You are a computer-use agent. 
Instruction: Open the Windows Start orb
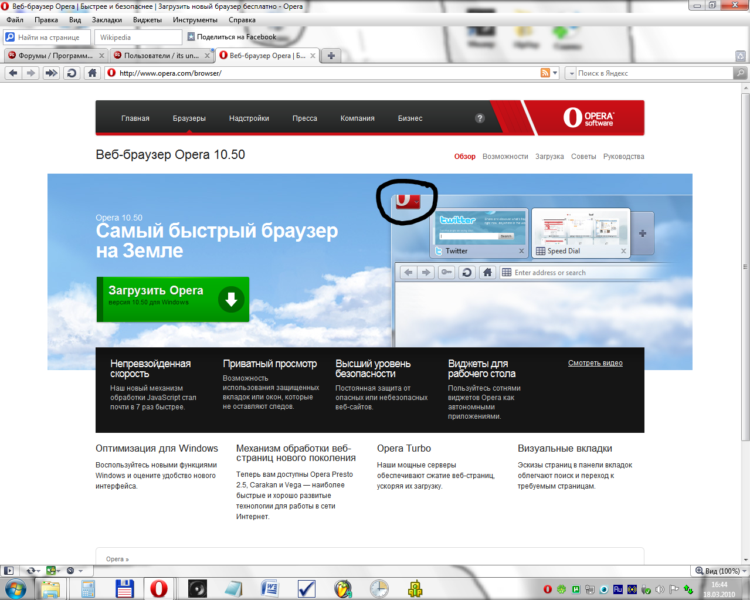(x=16, y=588)
